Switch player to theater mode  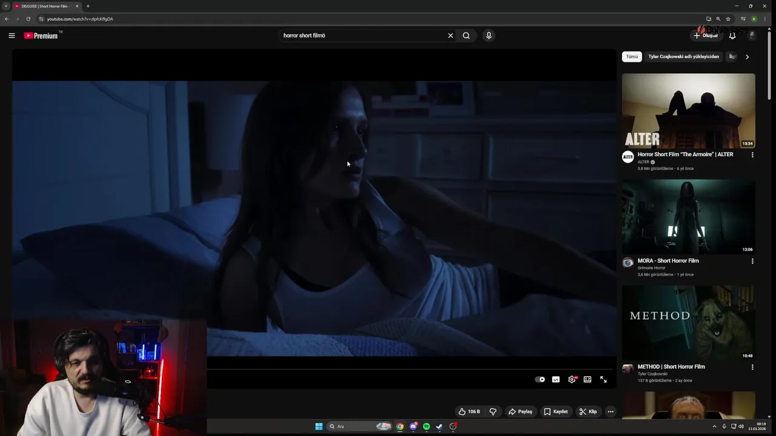coord(587,379)
